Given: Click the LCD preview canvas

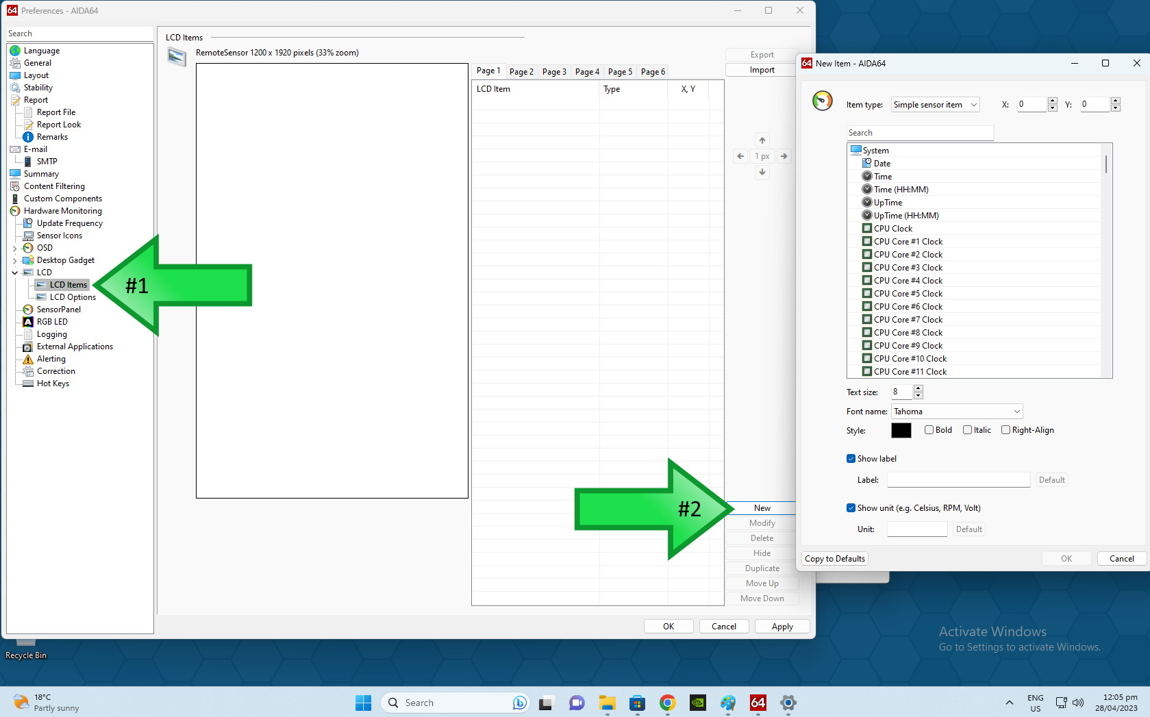Looking at the screenshot, I should click(332, 281).
